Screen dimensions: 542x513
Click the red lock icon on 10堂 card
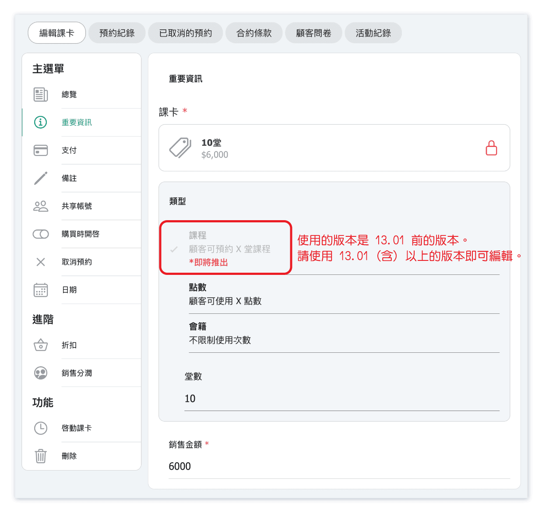(491, 148)
